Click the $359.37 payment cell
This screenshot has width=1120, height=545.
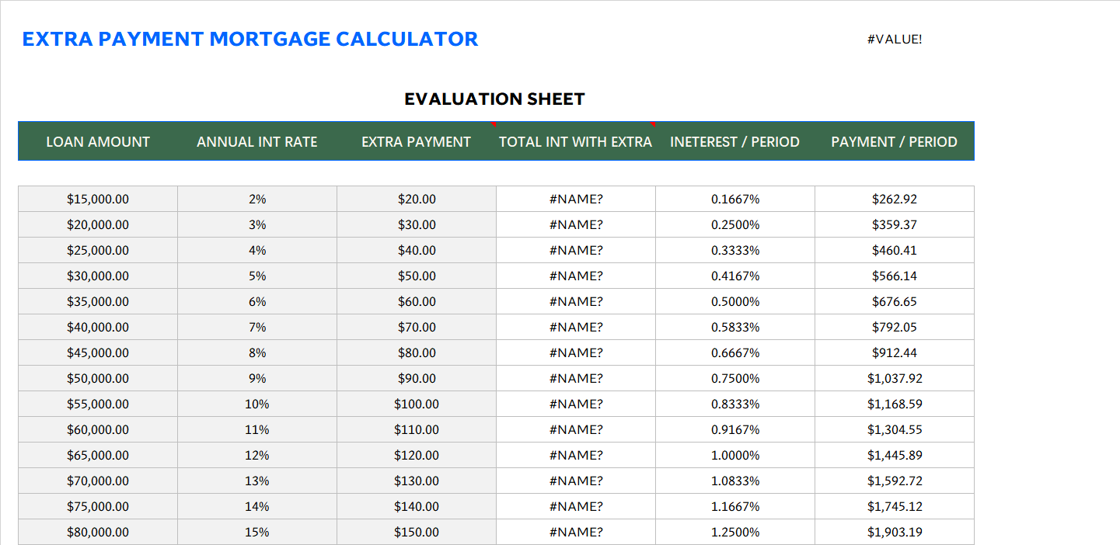pos(895,224)
